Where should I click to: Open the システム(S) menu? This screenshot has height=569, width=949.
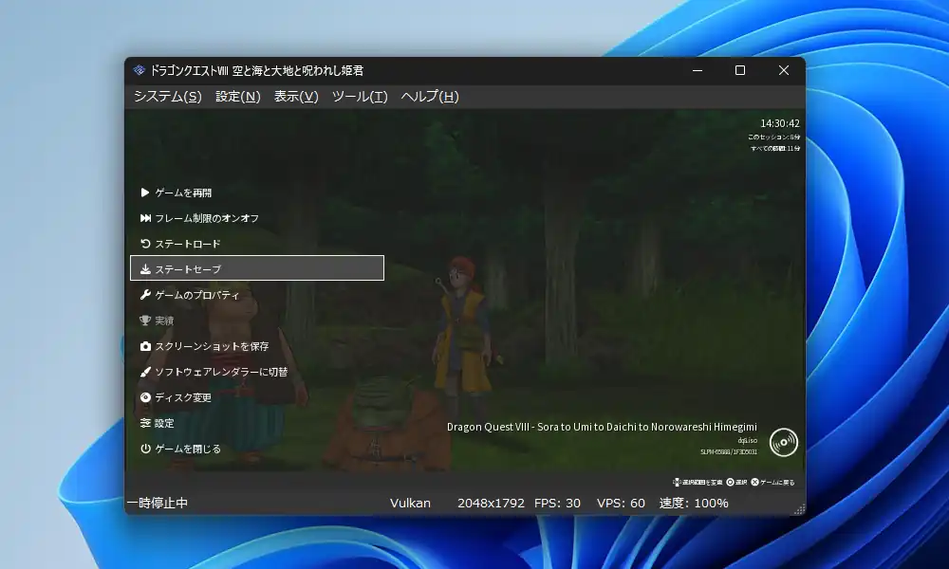click(167, 97)
